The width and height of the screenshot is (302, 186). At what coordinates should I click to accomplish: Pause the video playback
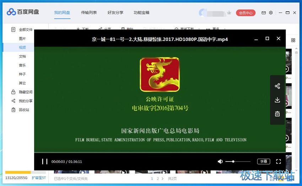pyautogui.click(x=45, y=162)
